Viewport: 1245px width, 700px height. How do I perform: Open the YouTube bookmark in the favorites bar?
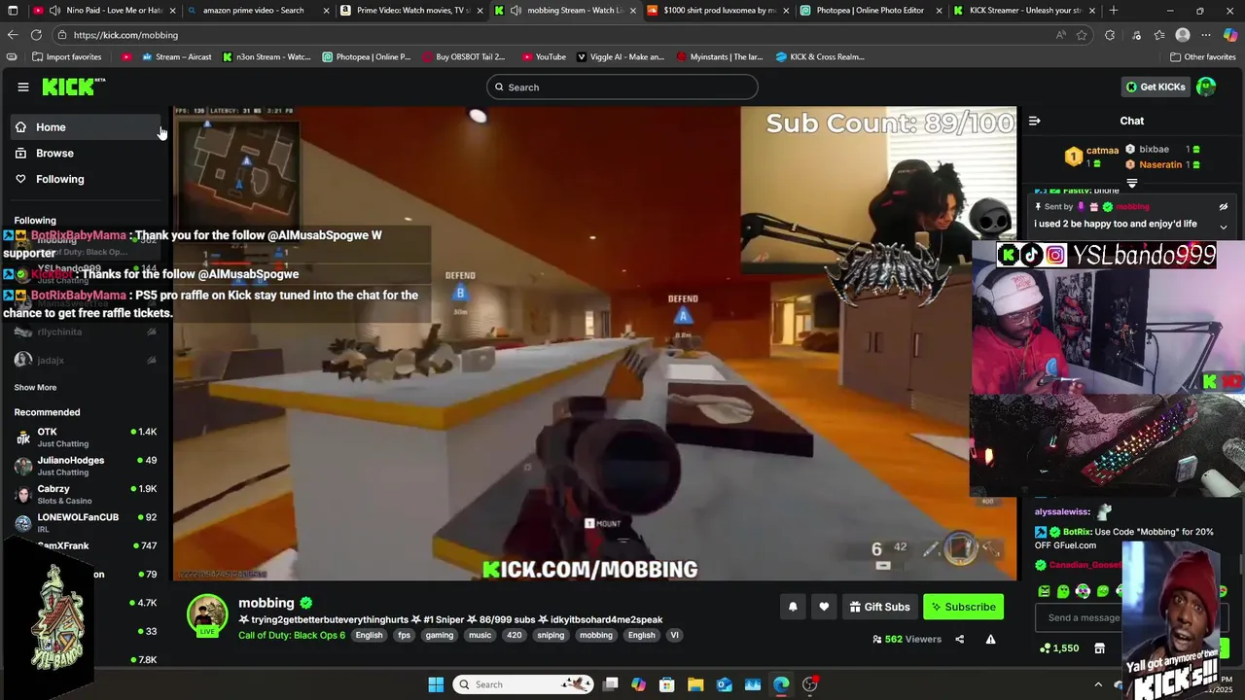click(x=544, y=56)
